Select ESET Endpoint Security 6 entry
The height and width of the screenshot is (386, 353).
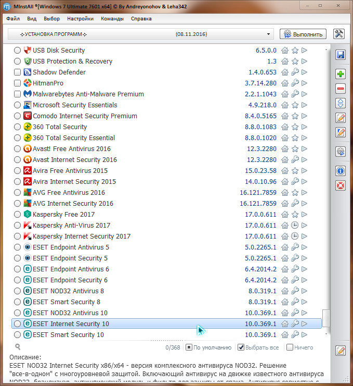(x=166, y=280)
